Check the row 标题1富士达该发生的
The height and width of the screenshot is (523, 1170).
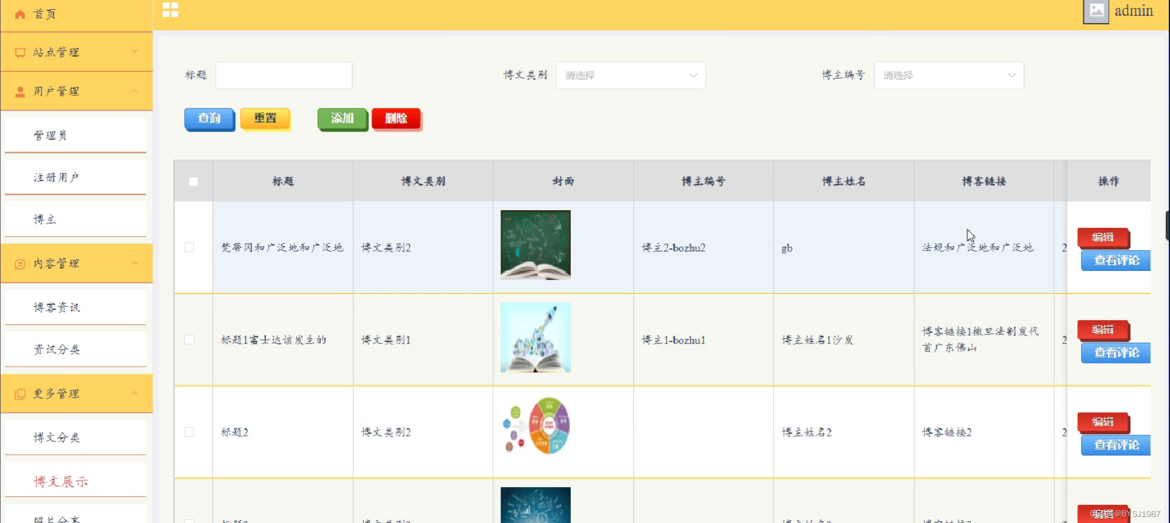(190, 340)
